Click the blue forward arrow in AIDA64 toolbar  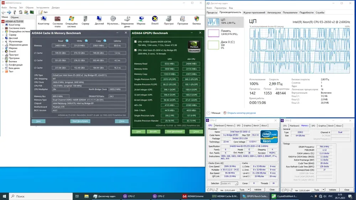8,12
